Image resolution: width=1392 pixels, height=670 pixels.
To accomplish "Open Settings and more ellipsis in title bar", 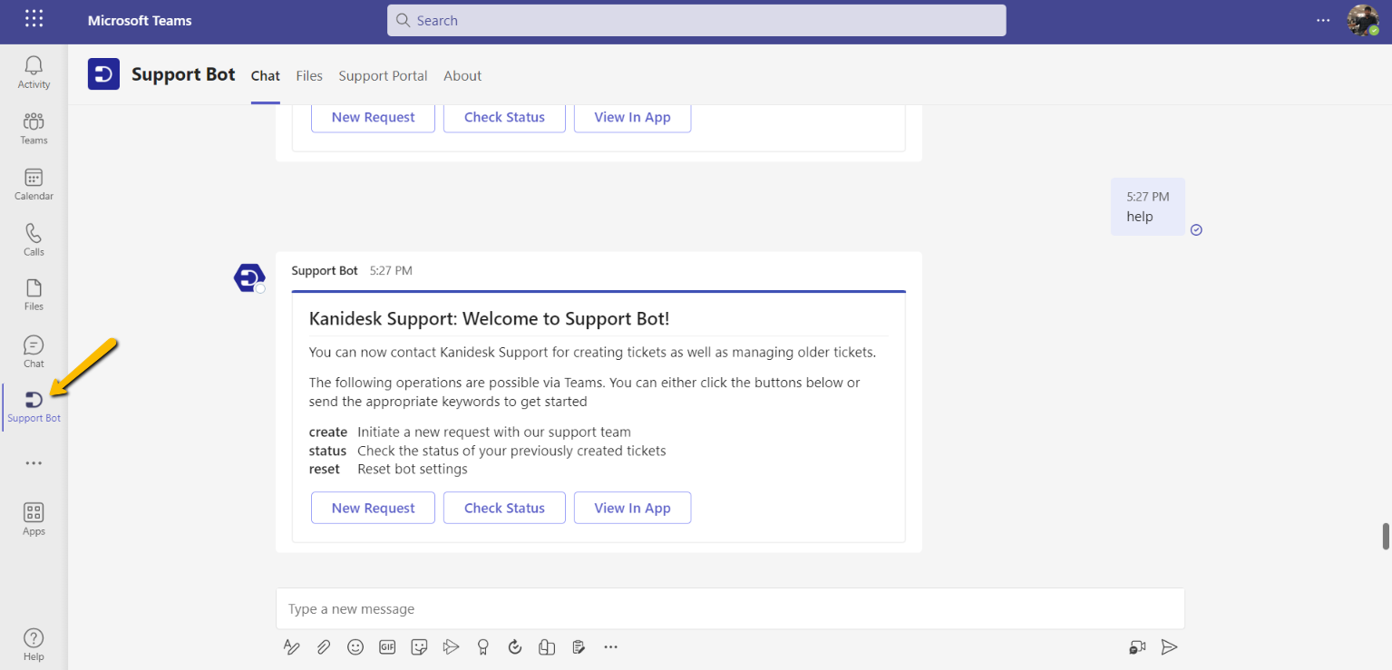I will [1324, 20].
